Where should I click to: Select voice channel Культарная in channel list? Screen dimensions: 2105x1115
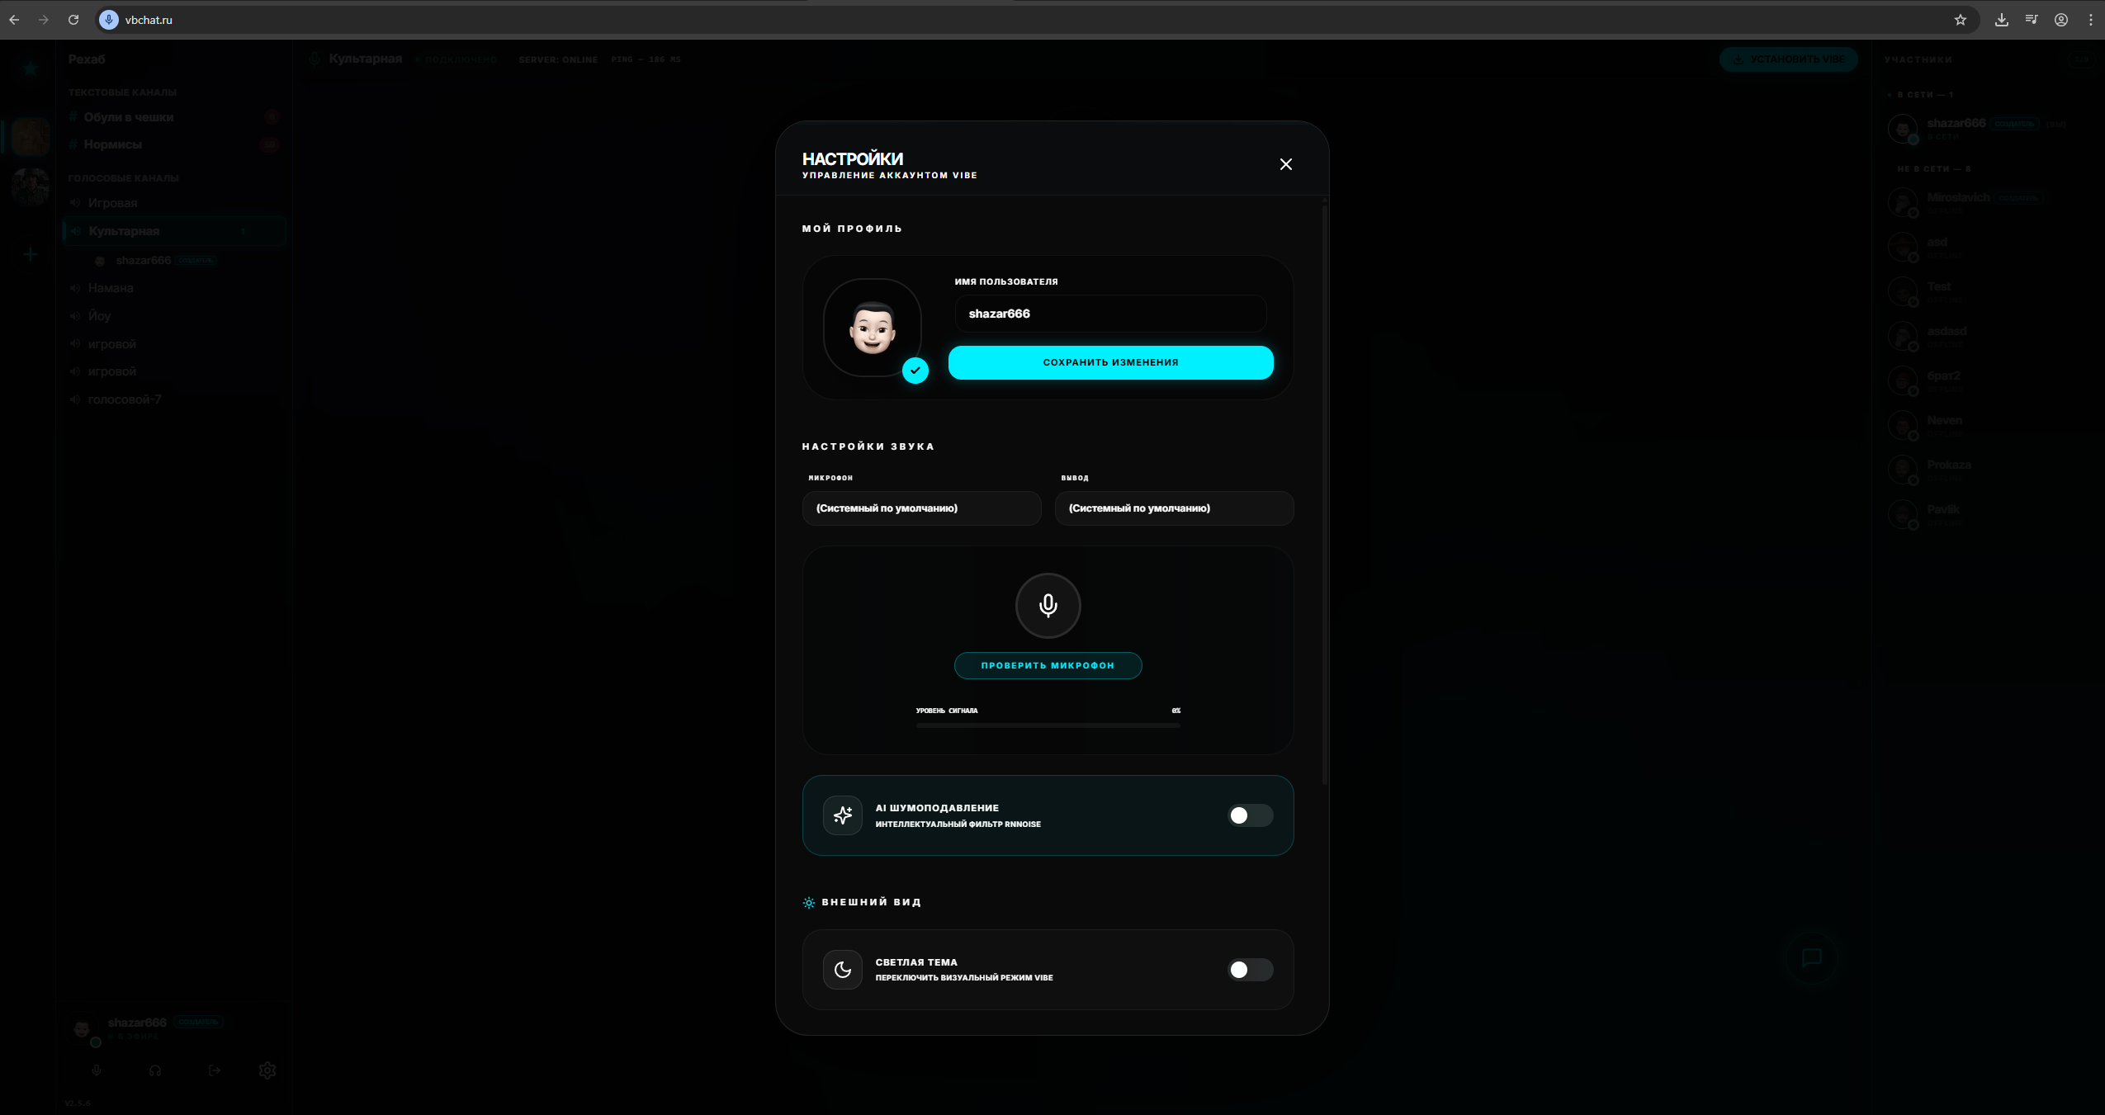tap(173, 231)
